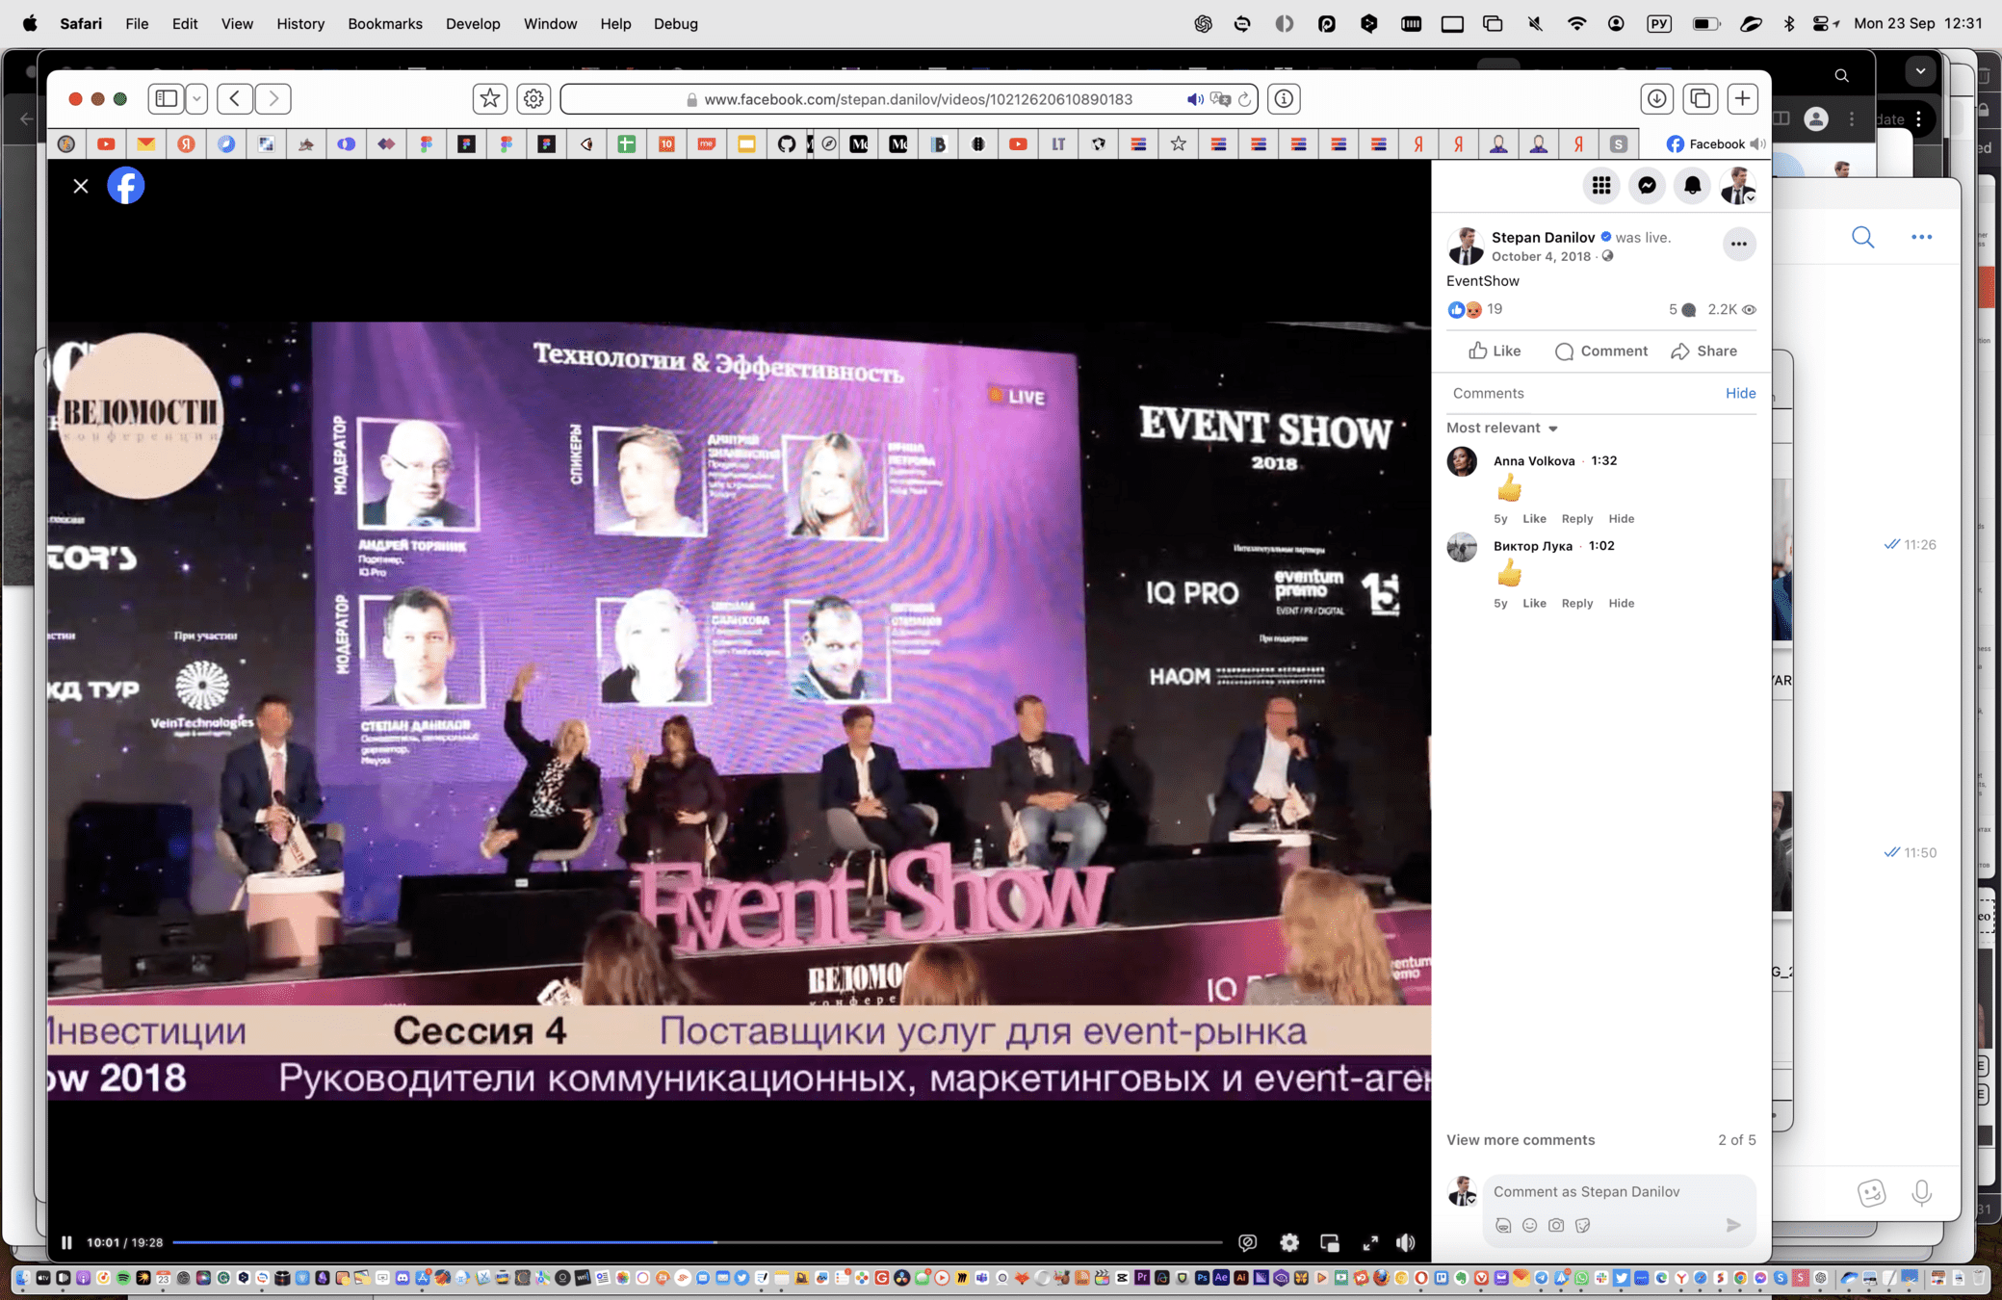
Task: Pause the playing video
Action: click(x=66, y=1243)
